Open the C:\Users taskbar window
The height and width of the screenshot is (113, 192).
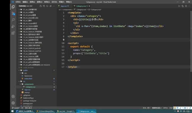[46, 111]
